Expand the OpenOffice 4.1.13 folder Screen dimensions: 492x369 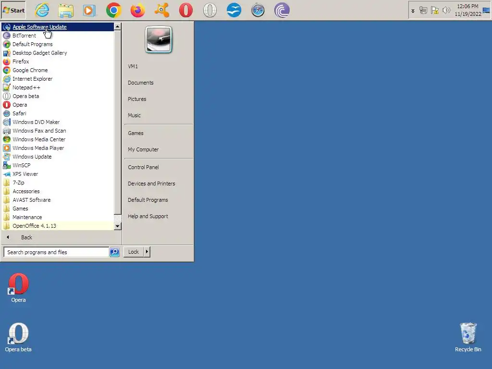pyautogui.click(x=58, y=226)
